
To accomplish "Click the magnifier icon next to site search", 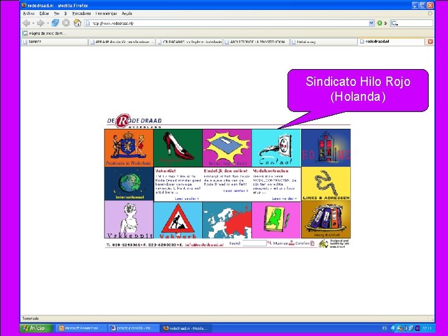I will [x=269, y=243].
